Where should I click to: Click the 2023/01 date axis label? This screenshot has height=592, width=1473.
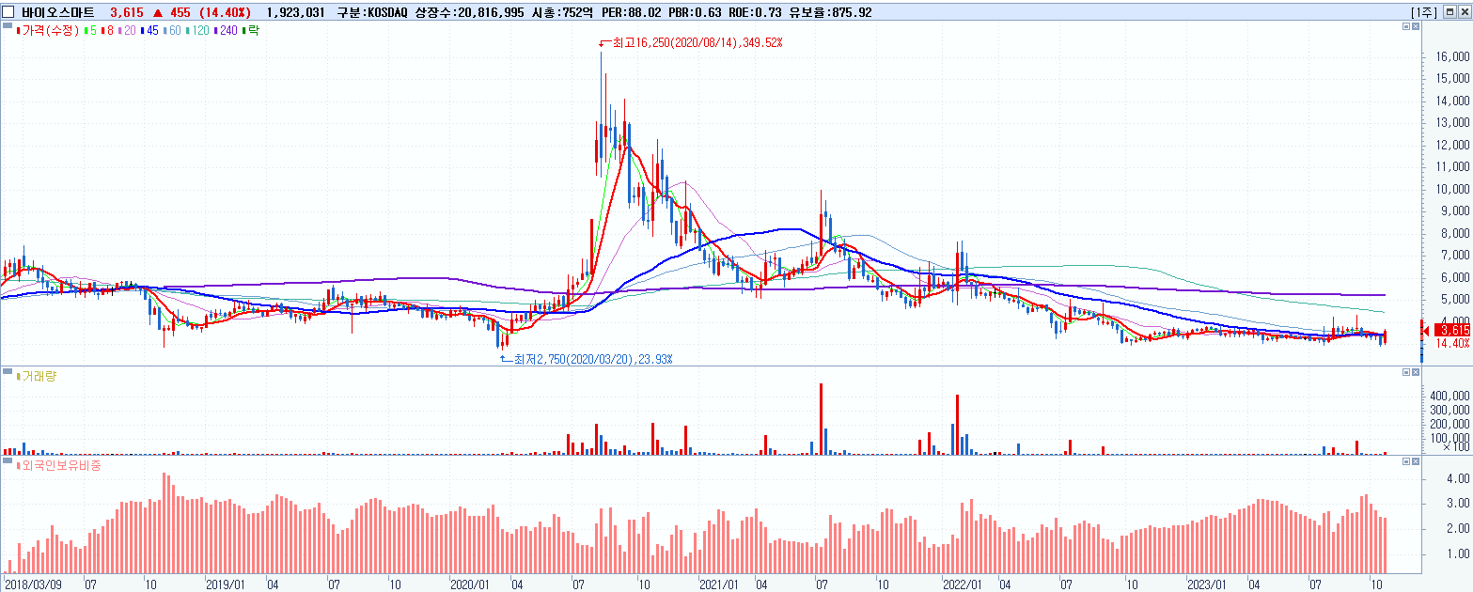(x=1207, y=584)
